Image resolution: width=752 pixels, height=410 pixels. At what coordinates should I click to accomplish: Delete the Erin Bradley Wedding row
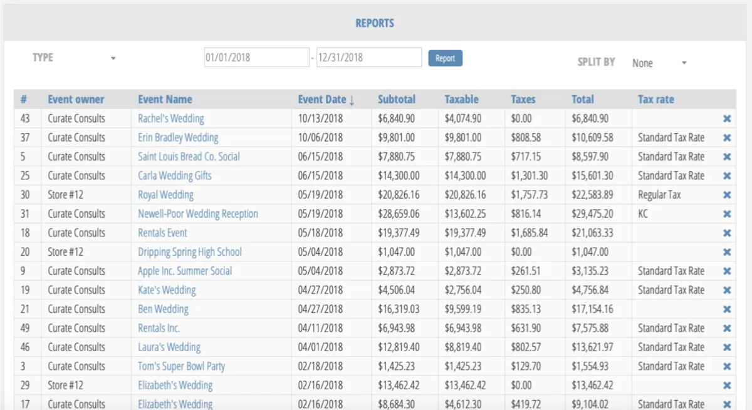point(727,138)
